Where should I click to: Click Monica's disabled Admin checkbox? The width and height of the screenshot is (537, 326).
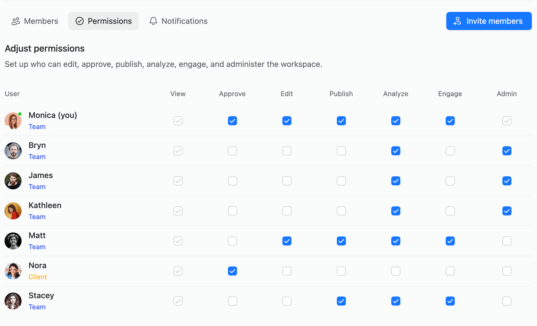pyautogui.click(x=507, y=121)
